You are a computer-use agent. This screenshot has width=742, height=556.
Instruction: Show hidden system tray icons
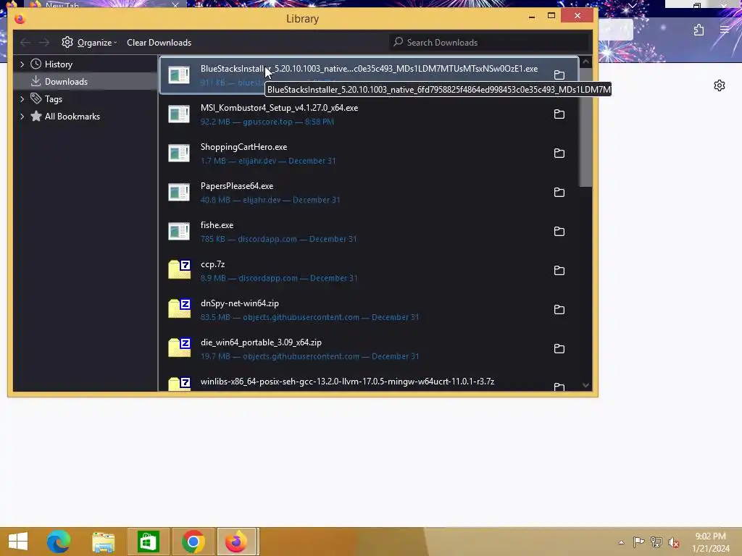click(x=621, y=542)
